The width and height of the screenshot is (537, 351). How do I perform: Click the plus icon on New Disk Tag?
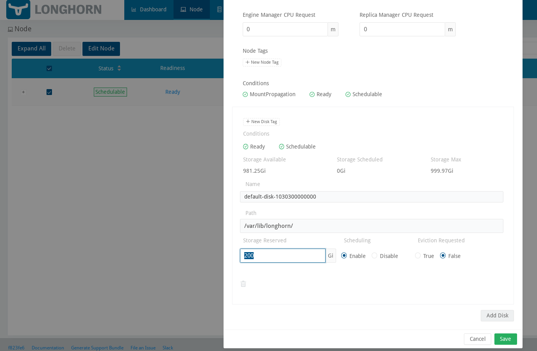coord(248,122)
